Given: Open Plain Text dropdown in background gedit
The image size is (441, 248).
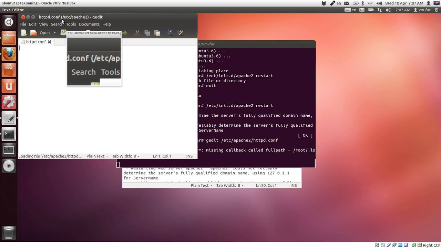Looking at the screenshot, I should [x=201, y=185].
